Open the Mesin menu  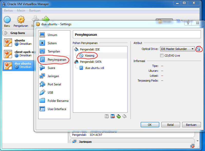pyautogui.click(x=21, y=11)
